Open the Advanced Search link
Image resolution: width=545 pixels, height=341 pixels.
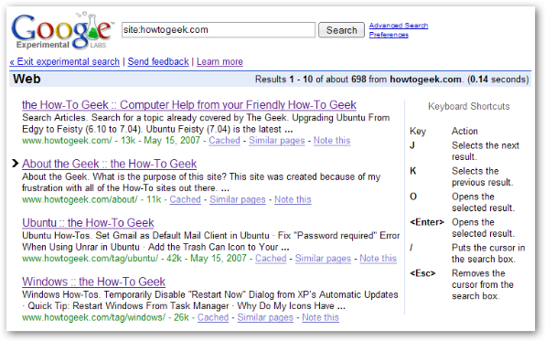[399, 26]
